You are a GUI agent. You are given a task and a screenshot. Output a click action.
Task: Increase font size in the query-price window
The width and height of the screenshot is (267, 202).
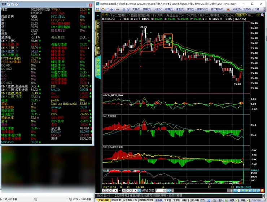click(9, 4)
